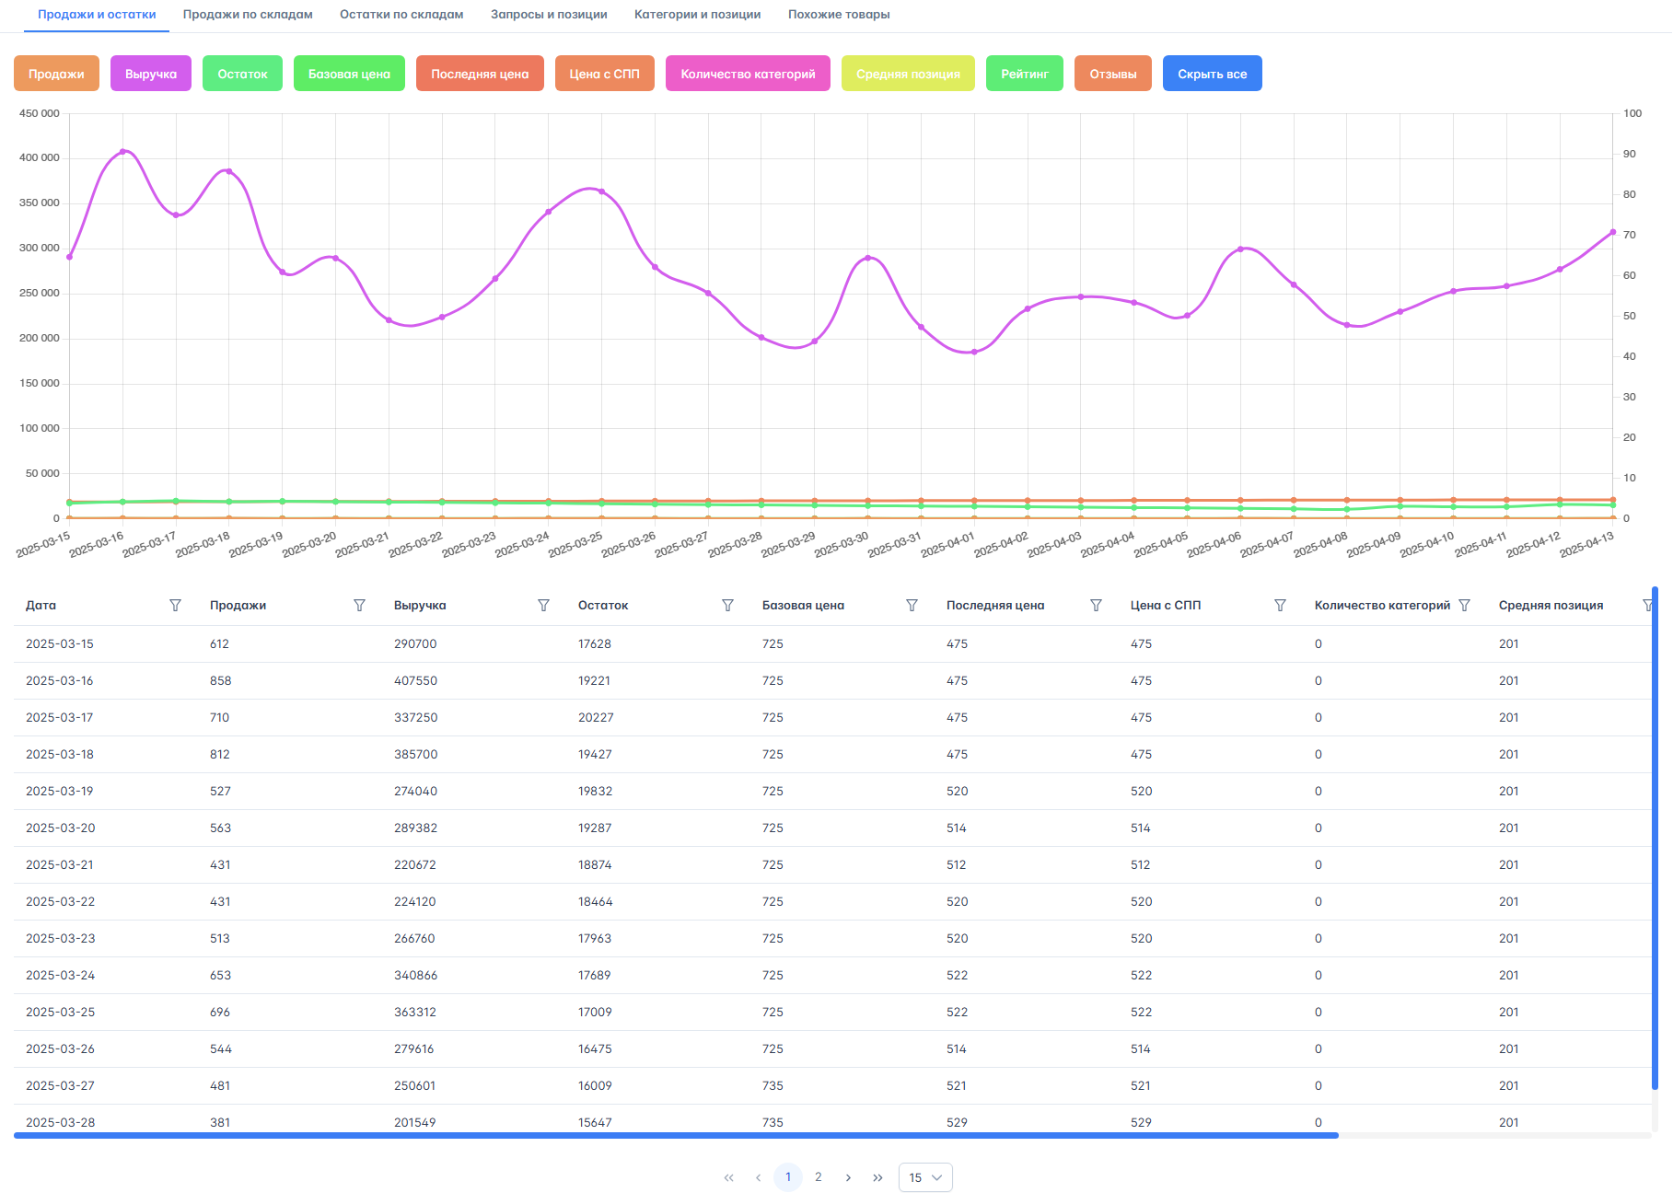Screen dimensions: 1673x1193
Task: Open filter on Последняя цена column
Action: pos(1096,605)
